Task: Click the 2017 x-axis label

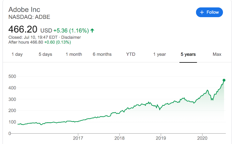Action: 78,138
